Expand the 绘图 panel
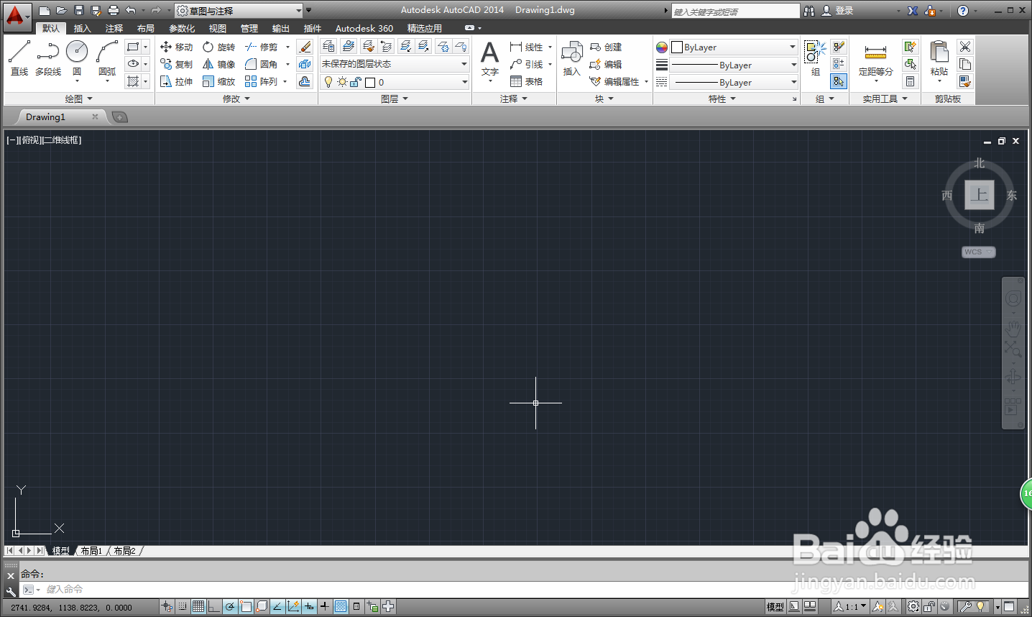 pyautogui.click(x=79, y=99)
